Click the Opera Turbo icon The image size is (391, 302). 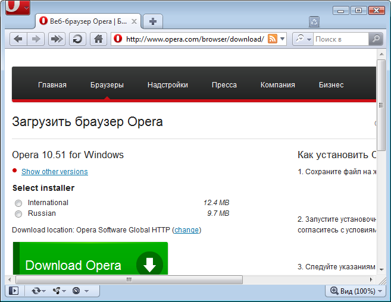(x=76, y=291)
